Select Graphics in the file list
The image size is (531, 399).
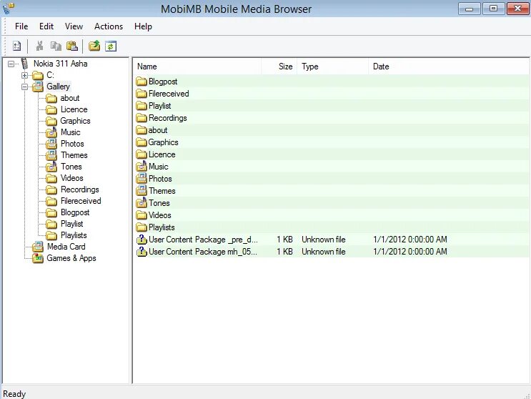pyautogui.click(x=163, y=142)
